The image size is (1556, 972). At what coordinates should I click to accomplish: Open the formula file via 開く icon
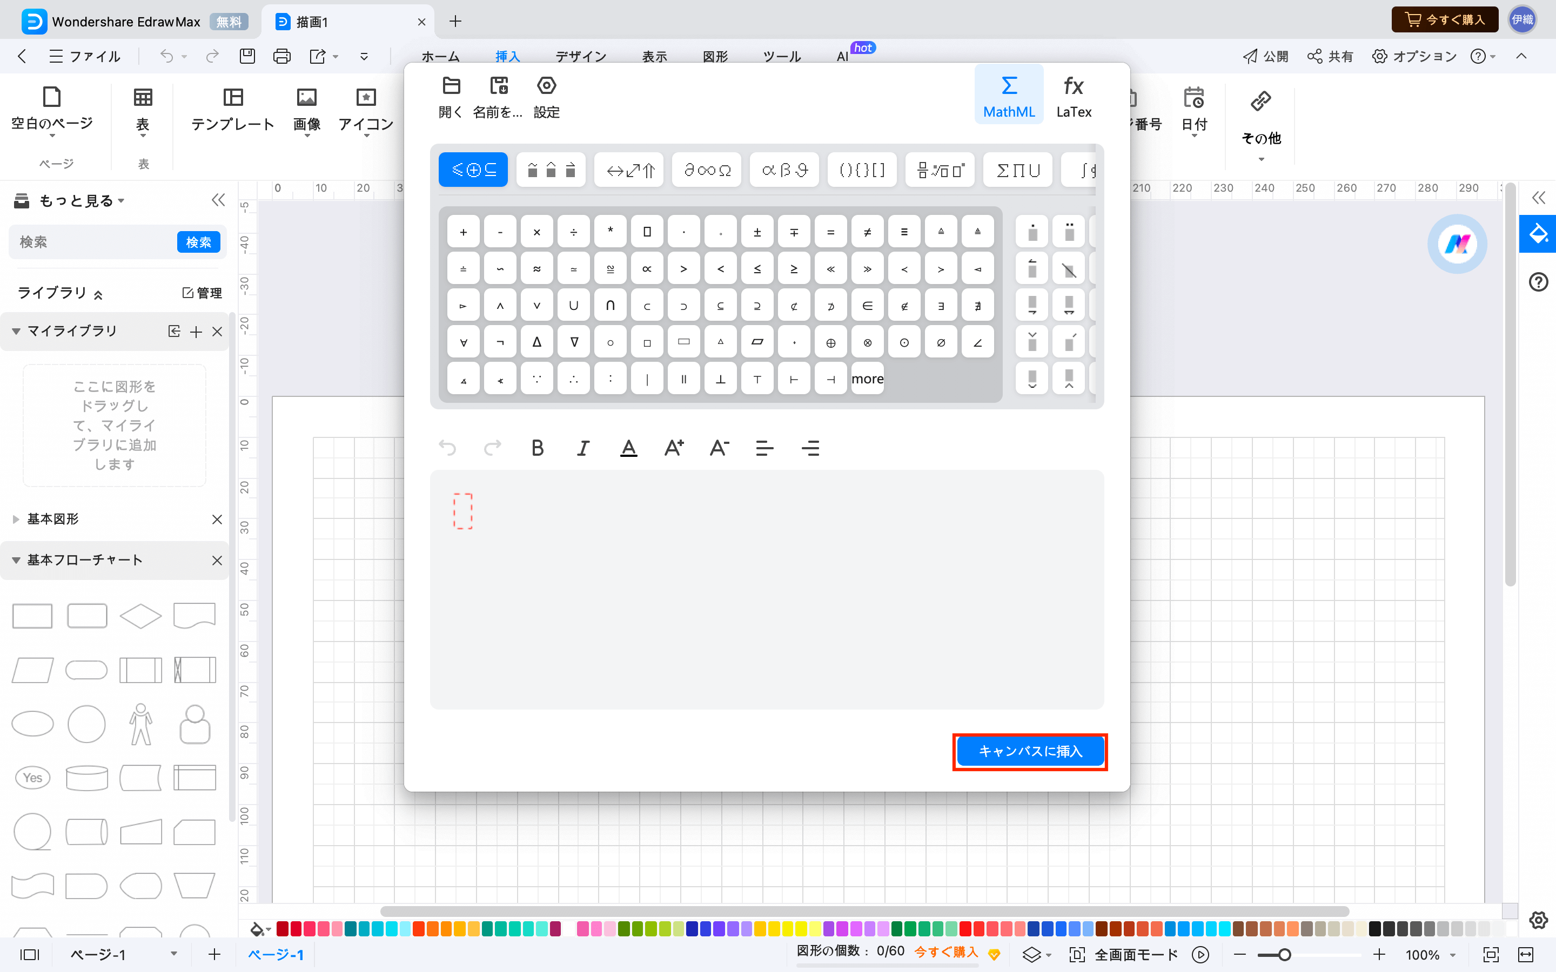click(x=451, y=97)
